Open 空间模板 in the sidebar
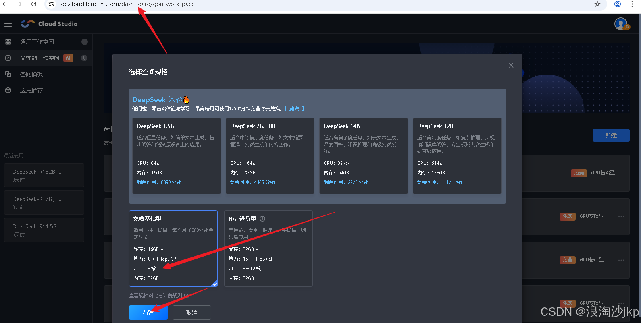The image size is (641, 323). click(46, 74)
